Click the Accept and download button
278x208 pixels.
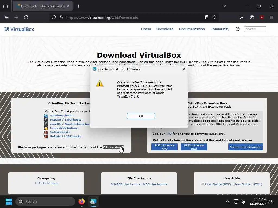[x=245, y=147]
